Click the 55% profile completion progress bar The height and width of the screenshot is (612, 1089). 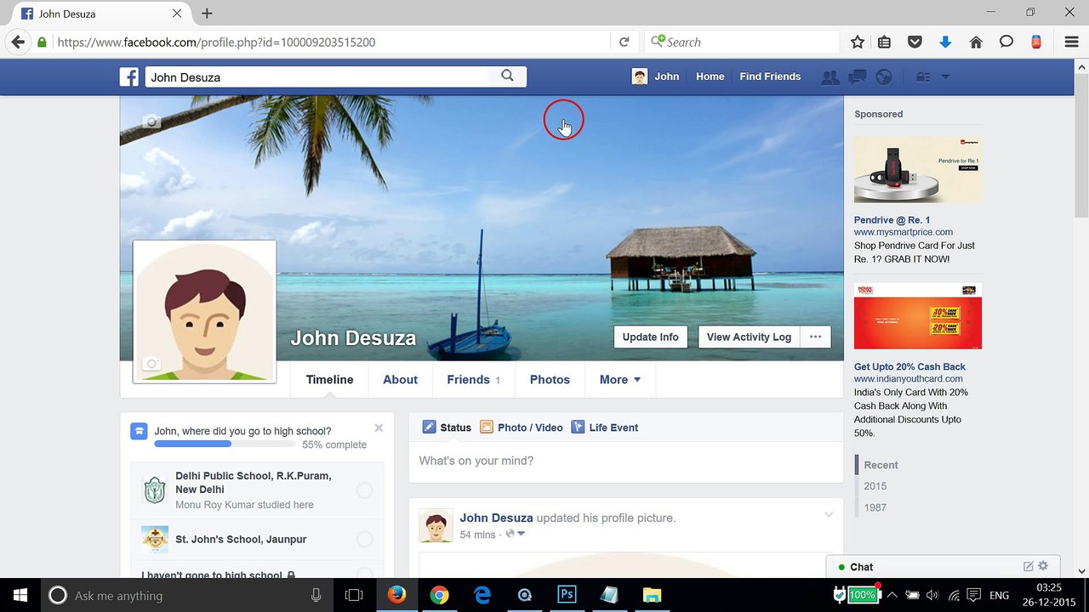(x=225, y=444)
